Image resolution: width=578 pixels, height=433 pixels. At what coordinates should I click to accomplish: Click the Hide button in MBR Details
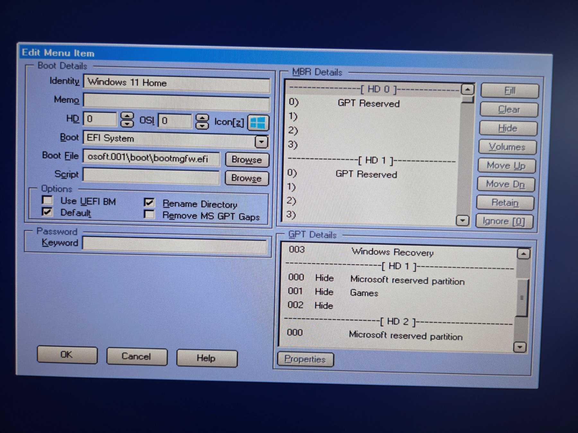click(x=508, y=128)
